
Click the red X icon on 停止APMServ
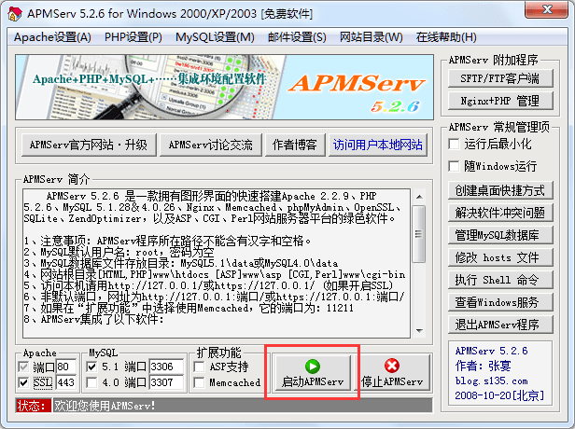(392, 366)
